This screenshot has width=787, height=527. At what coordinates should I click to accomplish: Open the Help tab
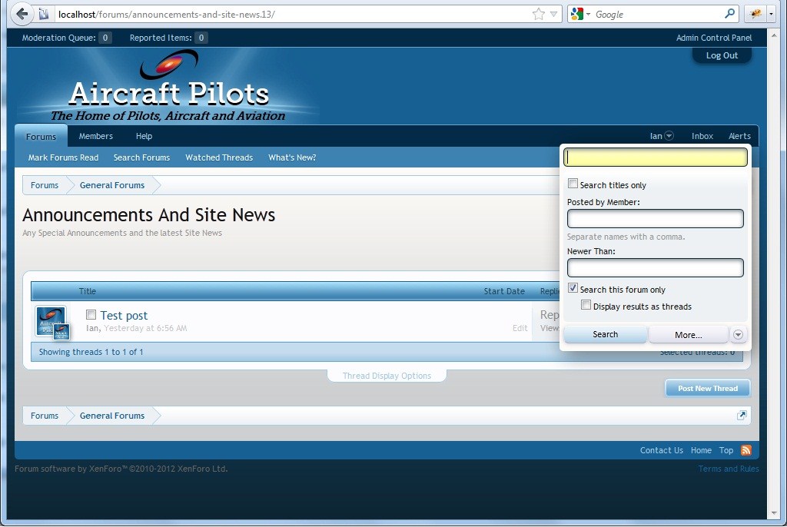click(x=144, y=136)
